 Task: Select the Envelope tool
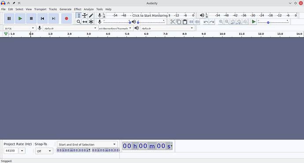point(85,15)
